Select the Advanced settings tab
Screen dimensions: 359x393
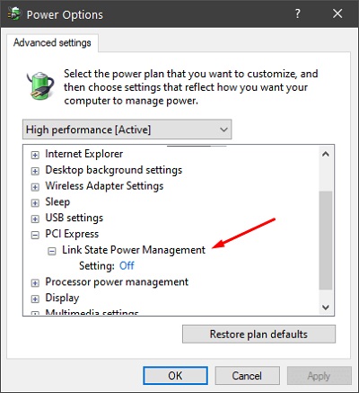pyautogui.click(x=52, y=42)
